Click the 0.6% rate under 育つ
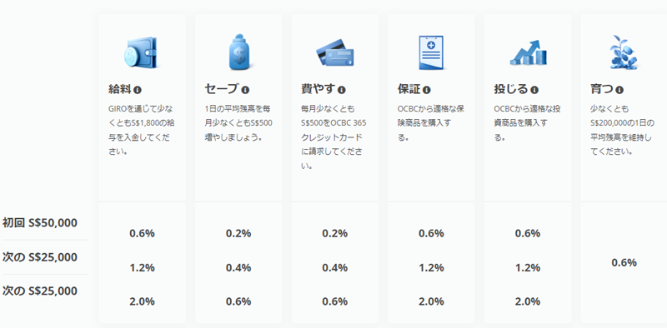 (624, 262)
